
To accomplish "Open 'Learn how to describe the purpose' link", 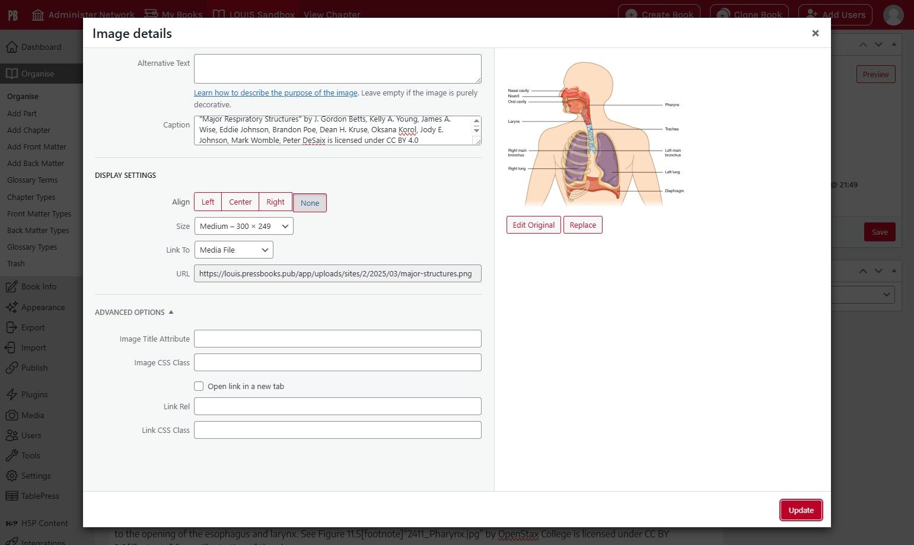I will coord(276,93).
